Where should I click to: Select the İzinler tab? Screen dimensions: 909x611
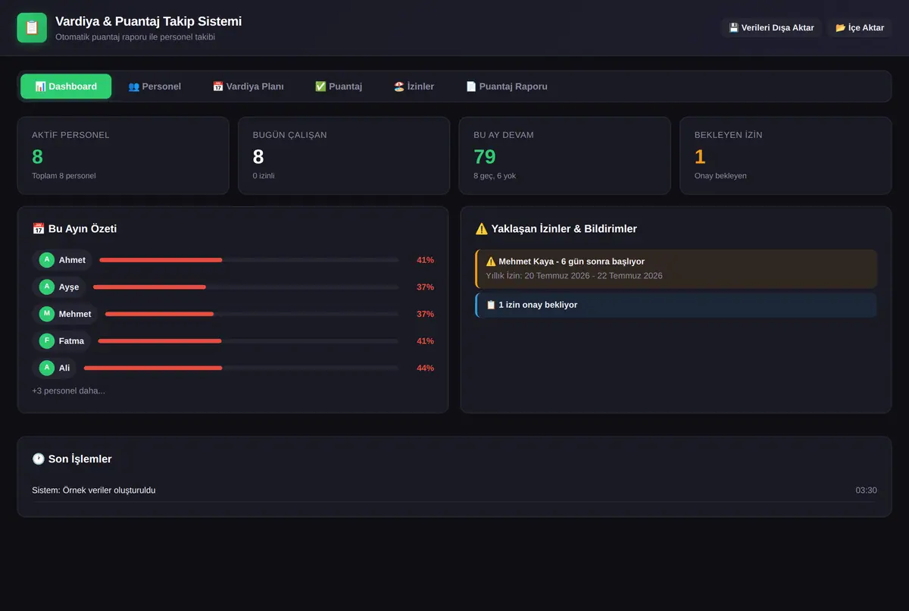[414, 86]
